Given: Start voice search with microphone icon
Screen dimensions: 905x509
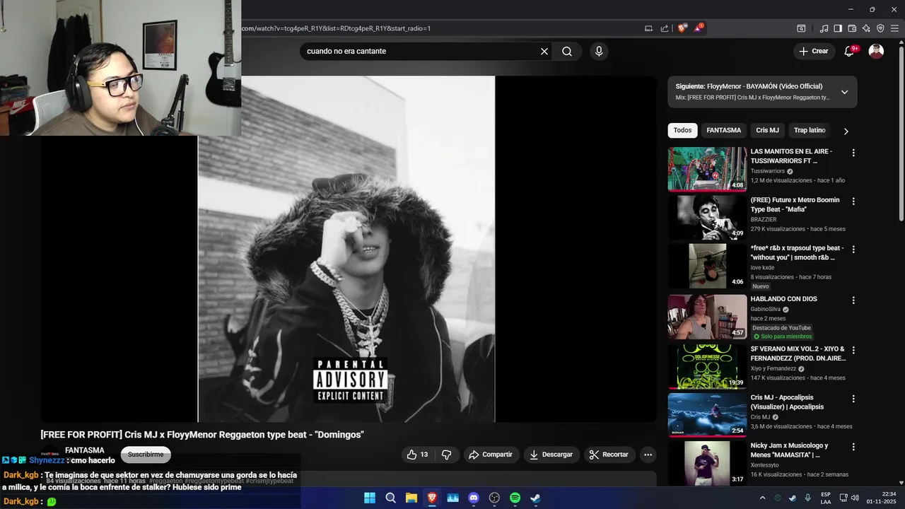Looking at the screenshot, I should click(599, 51).
